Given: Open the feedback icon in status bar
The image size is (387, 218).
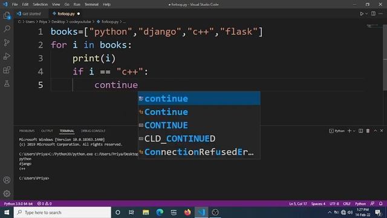Looking at the screenshot, I should tap(372, 203).
